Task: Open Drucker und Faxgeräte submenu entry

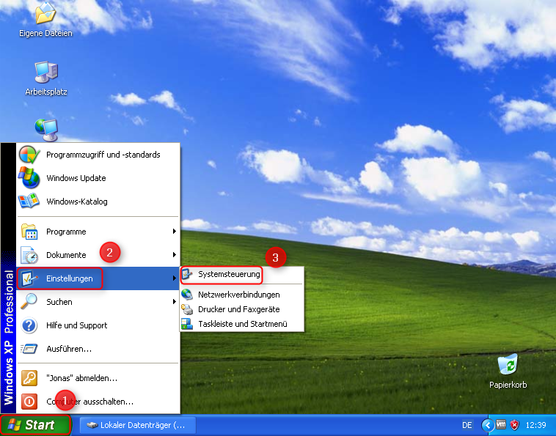Action: pos(242,309)
